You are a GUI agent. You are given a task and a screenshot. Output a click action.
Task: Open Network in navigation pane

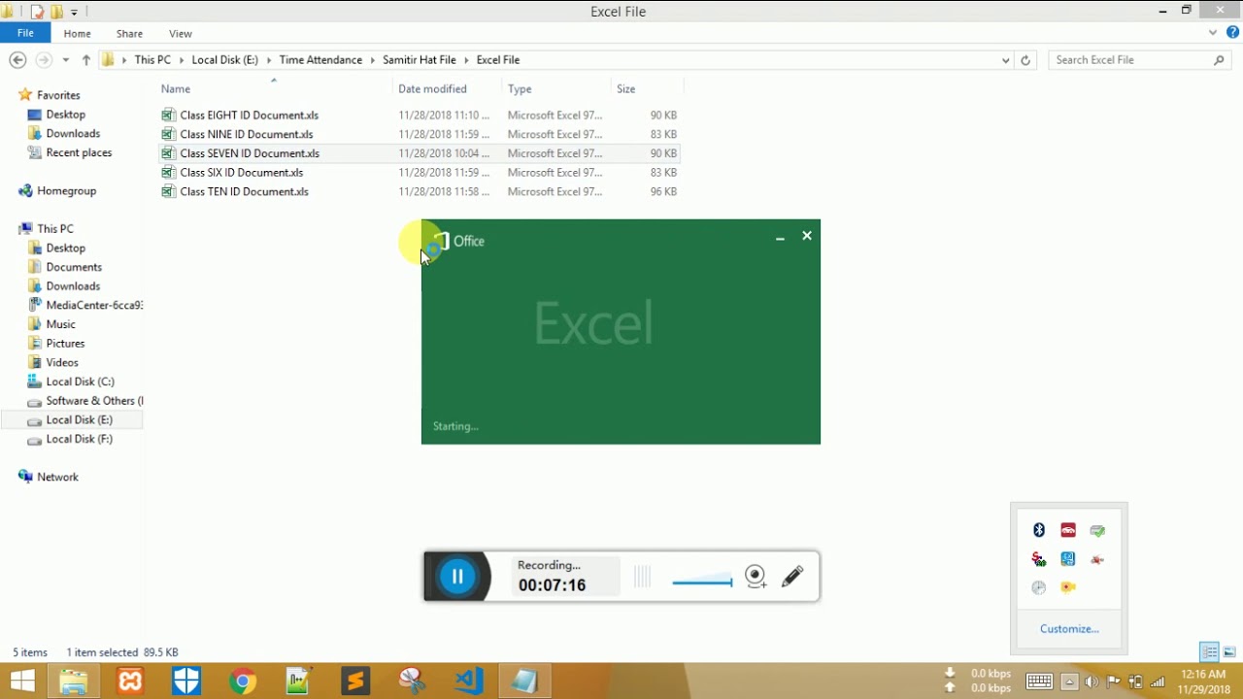pyautogui.click(x=57, y=477)
